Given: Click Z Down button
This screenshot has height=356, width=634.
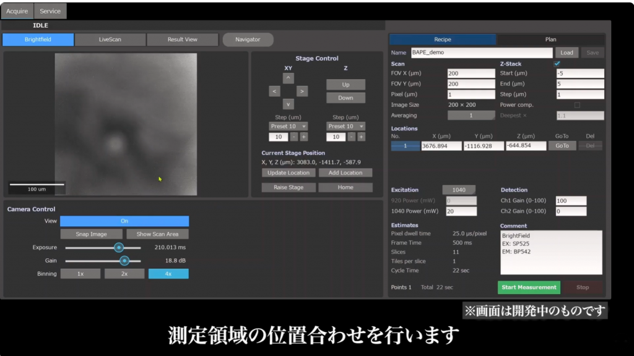Looking at the screenshot, I should 345,98.
